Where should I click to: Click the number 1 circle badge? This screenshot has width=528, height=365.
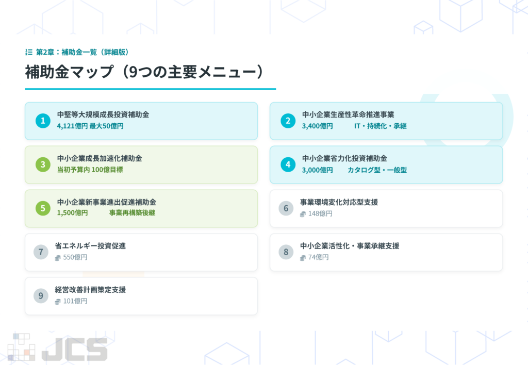click(x=43, y=121)
